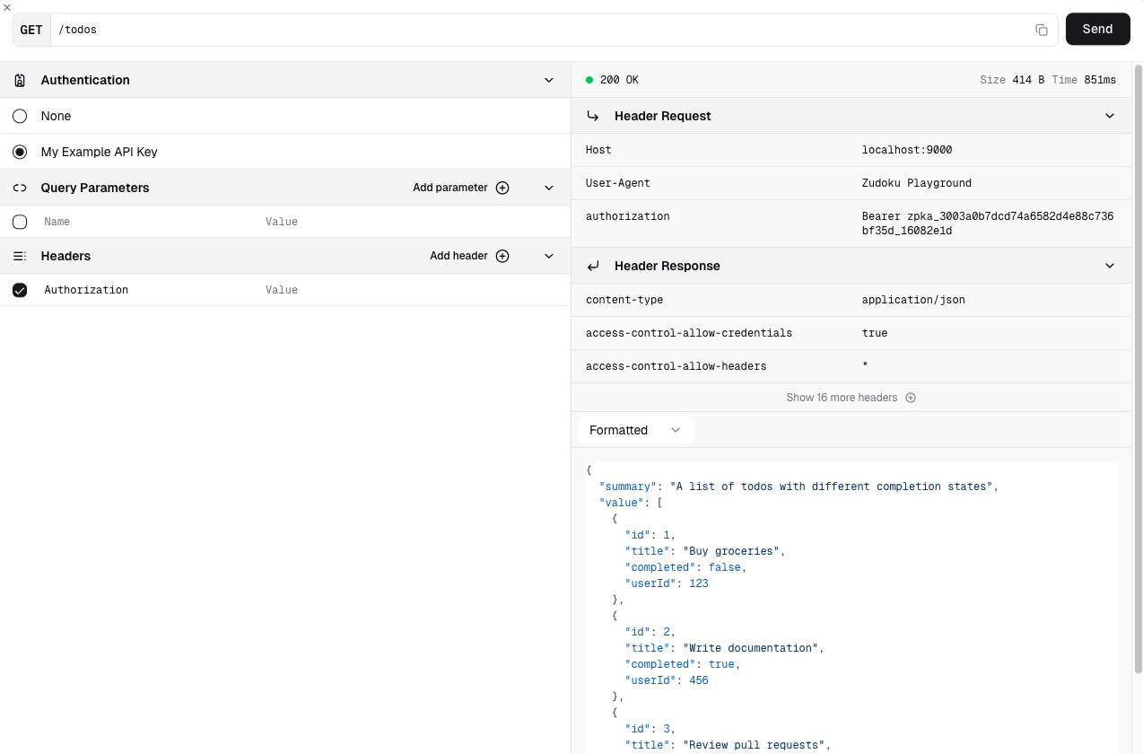
Task: Click the Host header name
Action: [x=598, y=150]
